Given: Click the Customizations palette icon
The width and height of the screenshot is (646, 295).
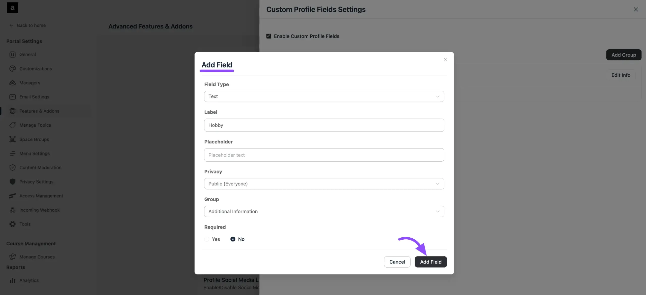Looking at the screenshot, I should pos(12,69).
